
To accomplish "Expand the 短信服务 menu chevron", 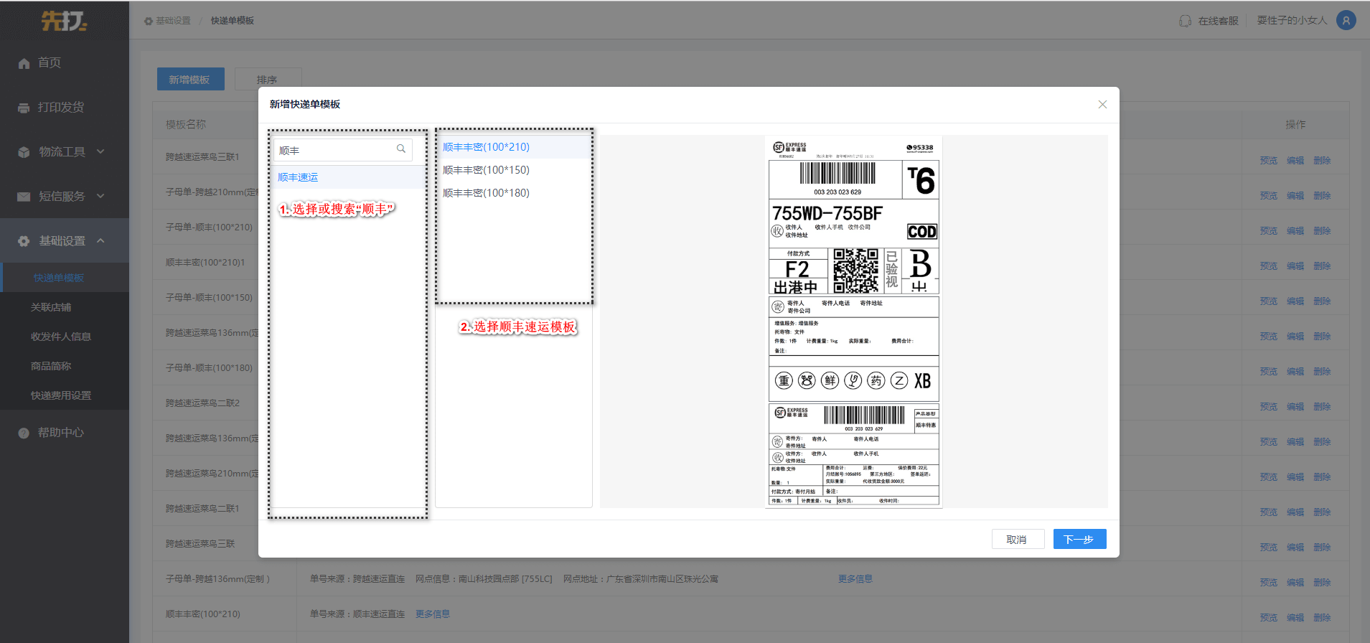I will click(100, 196).
